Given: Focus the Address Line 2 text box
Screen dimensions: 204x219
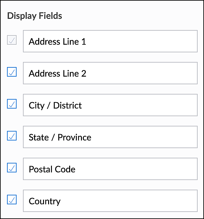Looking at the screenshot, I should tap(110, 73).
